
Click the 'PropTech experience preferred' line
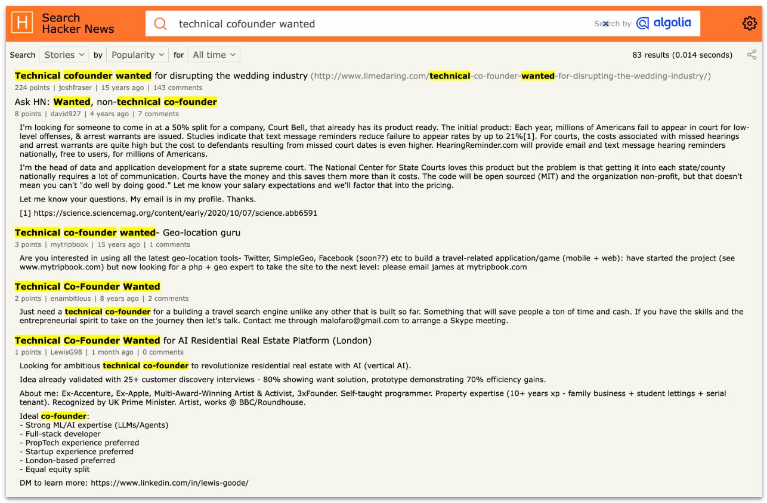[79, 443]
